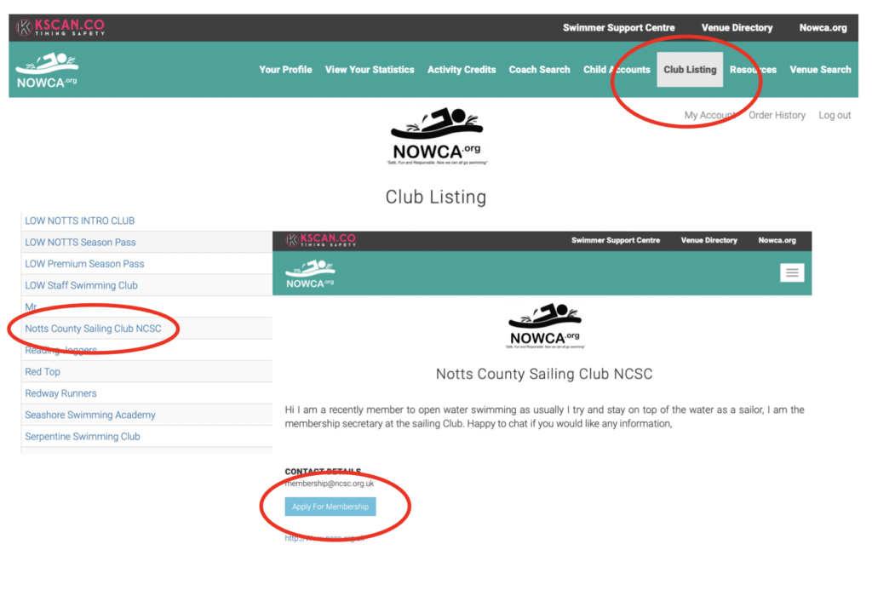Go to My Account
872x613 pixels.
point(709,115)
